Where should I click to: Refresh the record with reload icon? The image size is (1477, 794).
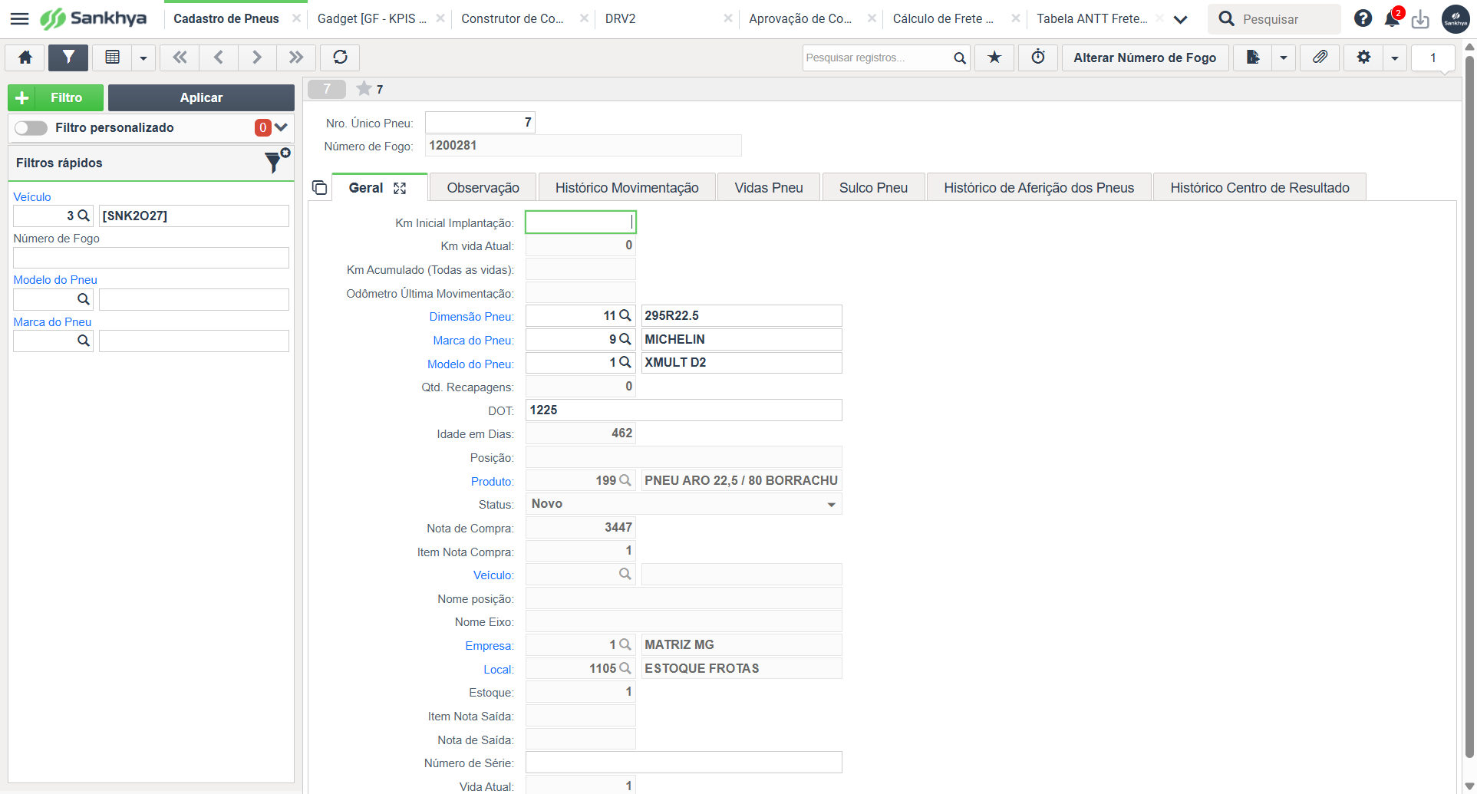click(x=340, y=58)
